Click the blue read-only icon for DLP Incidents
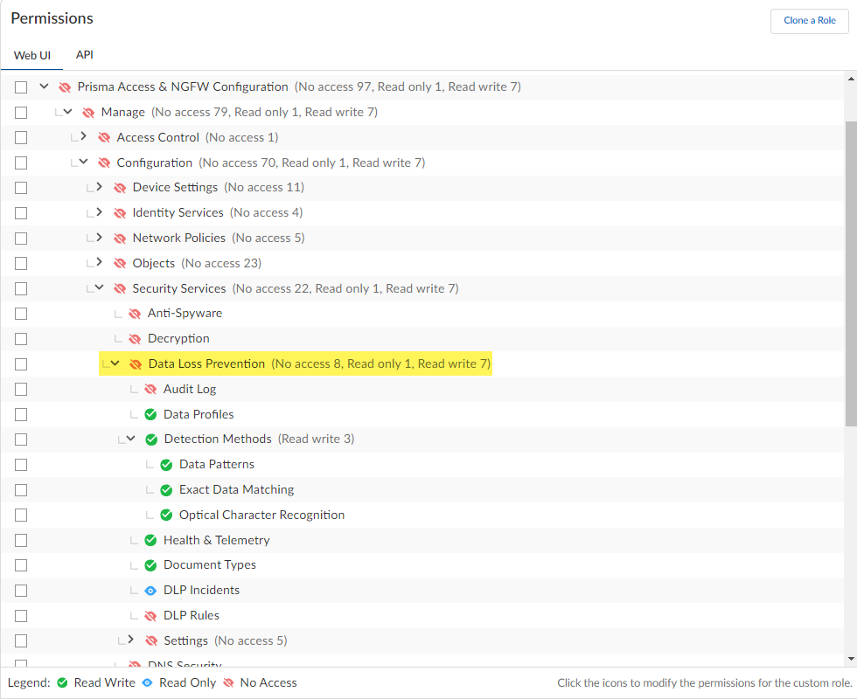This screenshot has width=857, height=699. point(150,591)
